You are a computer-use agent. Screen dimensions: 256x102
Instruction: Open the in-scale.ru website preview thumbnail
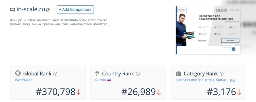(x=208, y=30)
